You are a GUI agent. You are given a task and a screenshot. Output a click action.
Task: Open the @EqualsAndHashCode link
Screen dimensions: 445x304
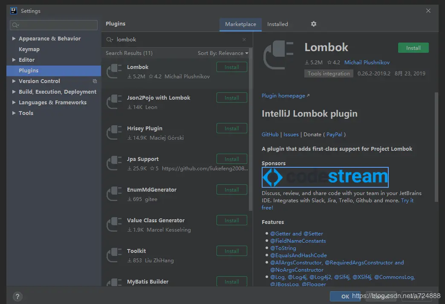click(298, 255)
